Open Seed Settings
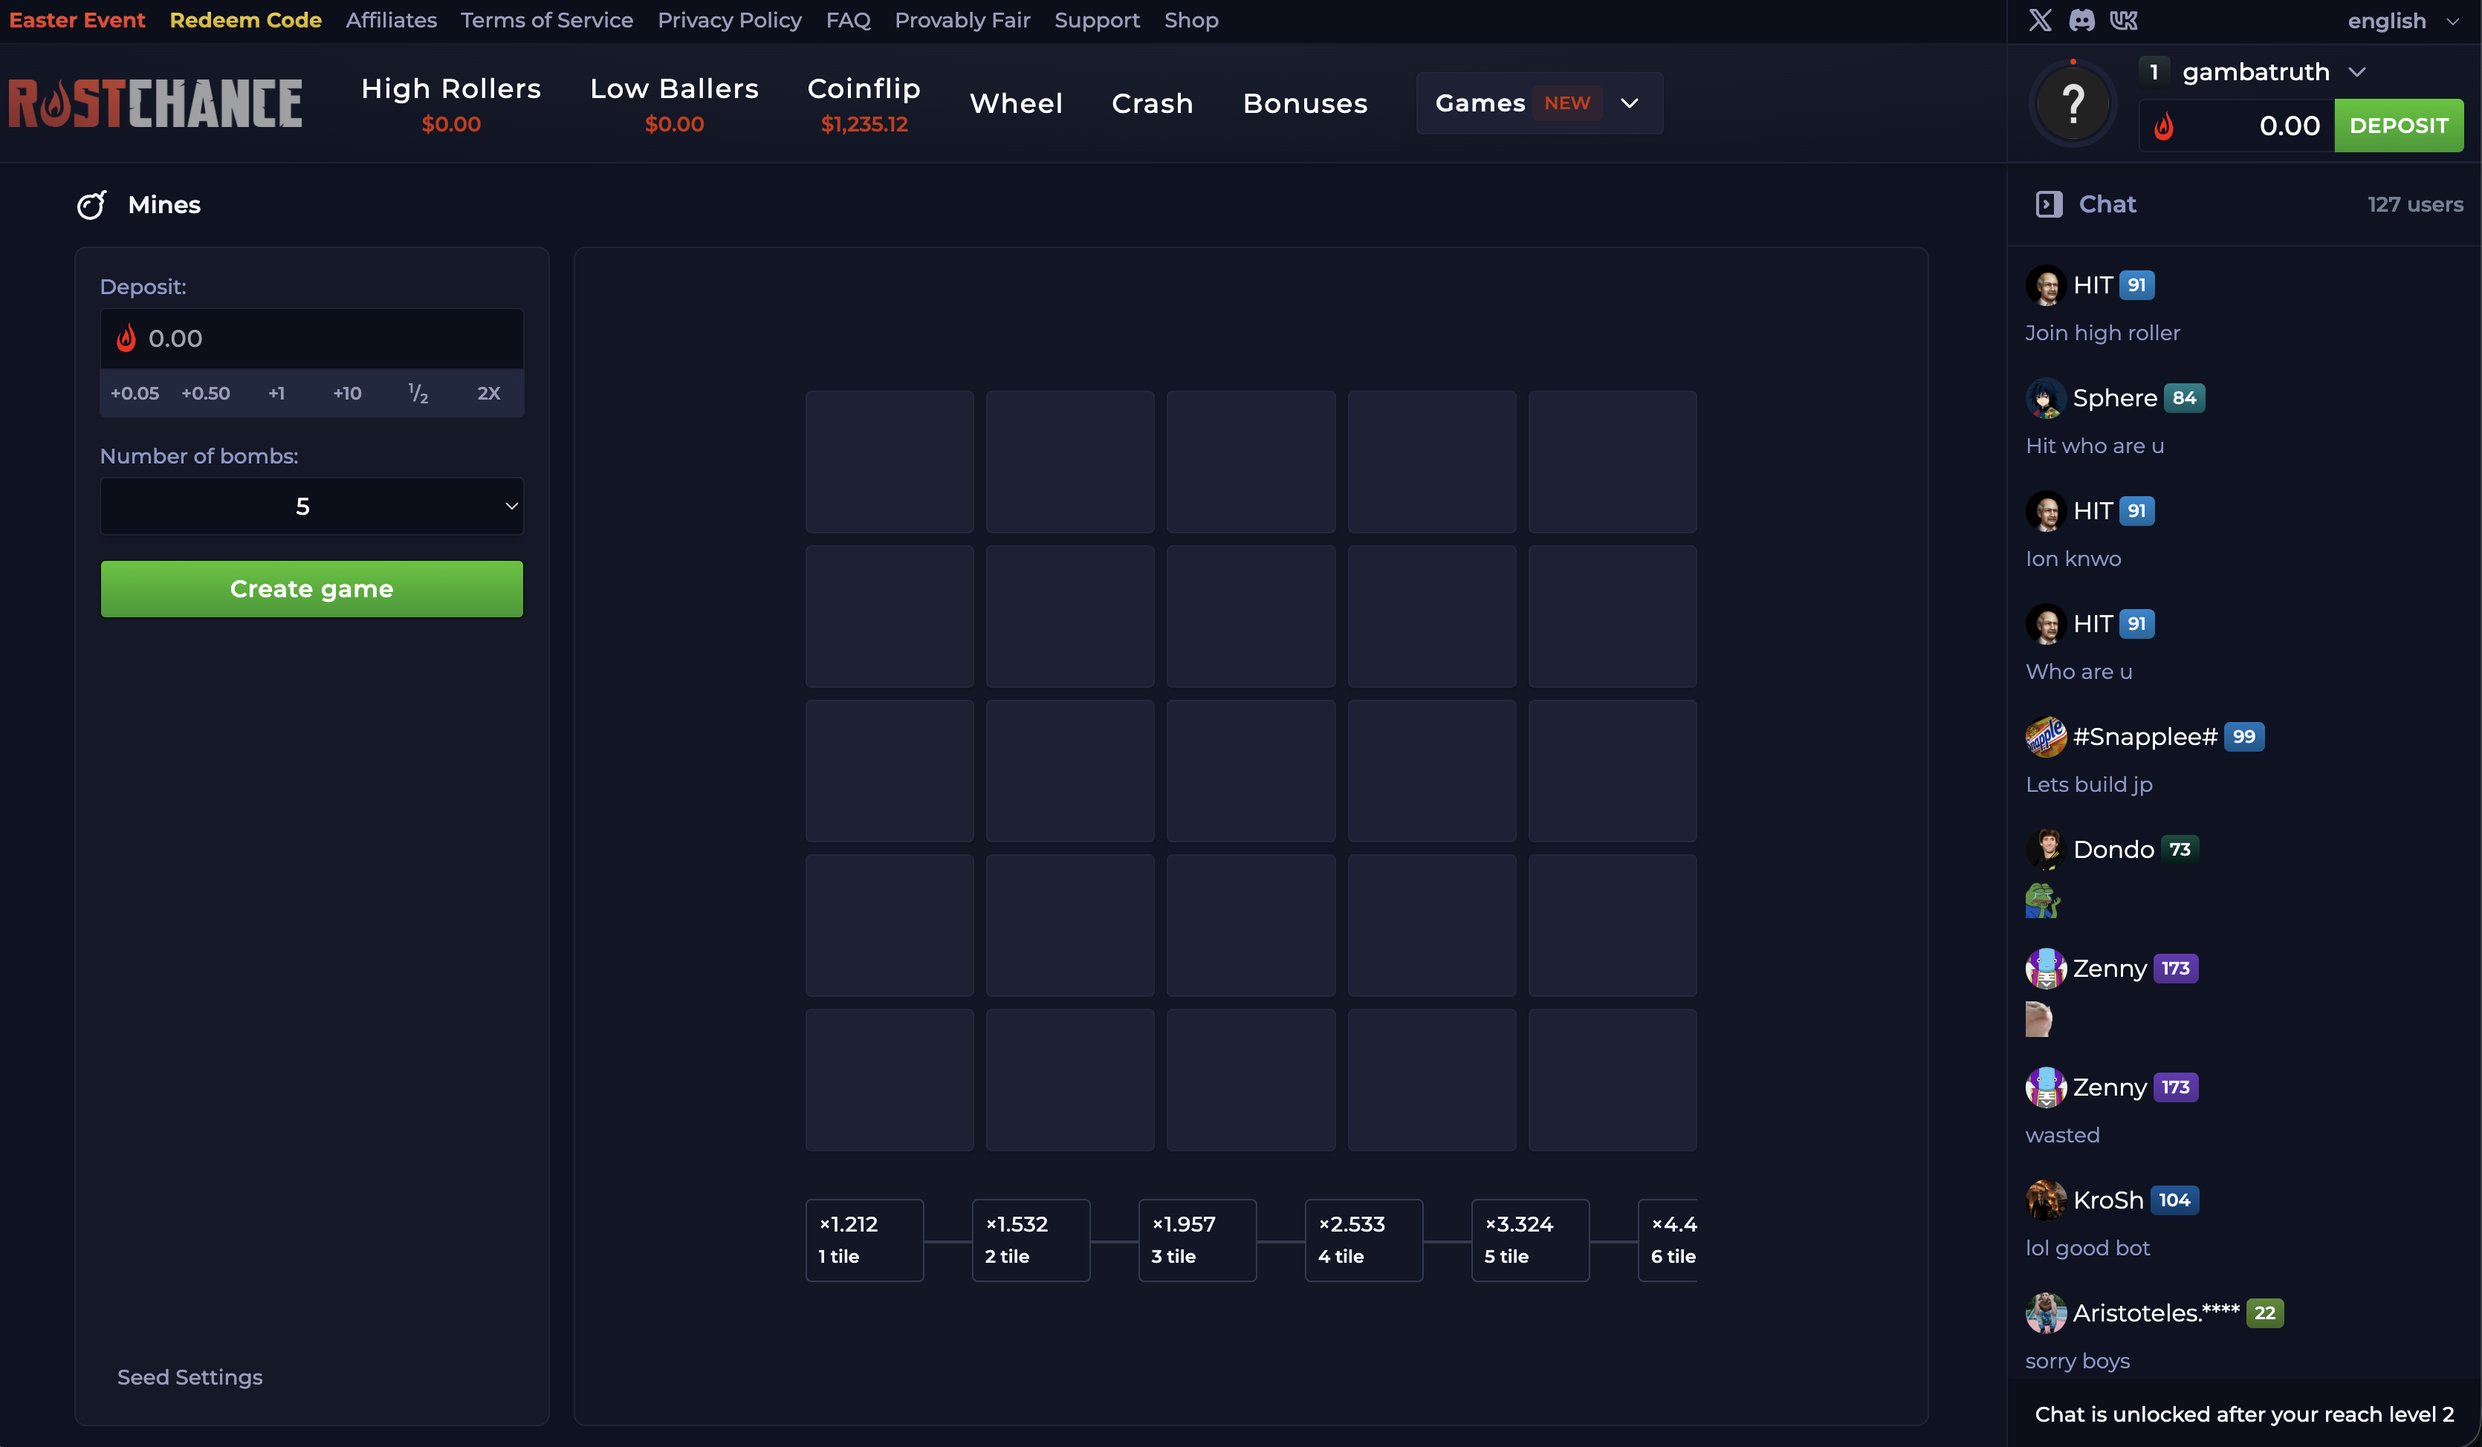 (190, 1377)
